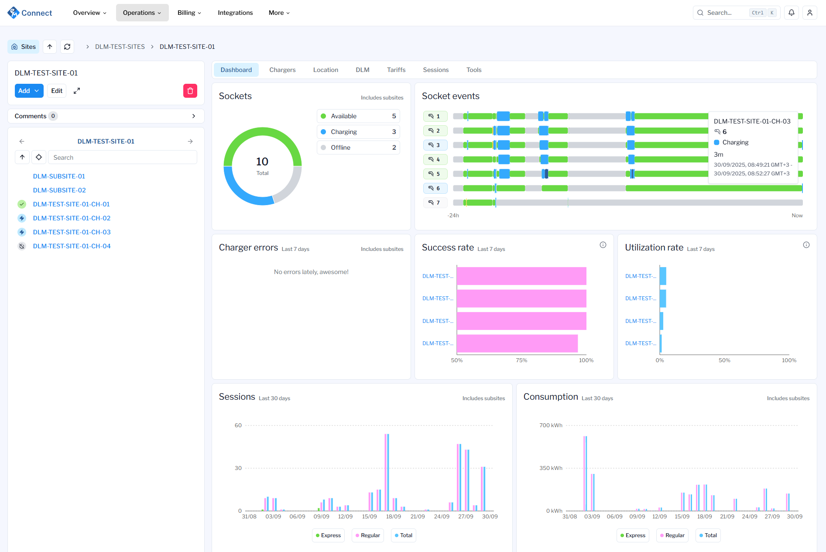
Task: Click the refresh icon beside Sites
Action: pos(67,47)
